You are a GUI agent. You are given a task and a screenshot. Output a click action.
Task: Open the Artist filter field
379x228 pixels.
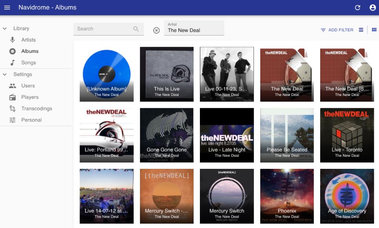[x=194, y=28]
